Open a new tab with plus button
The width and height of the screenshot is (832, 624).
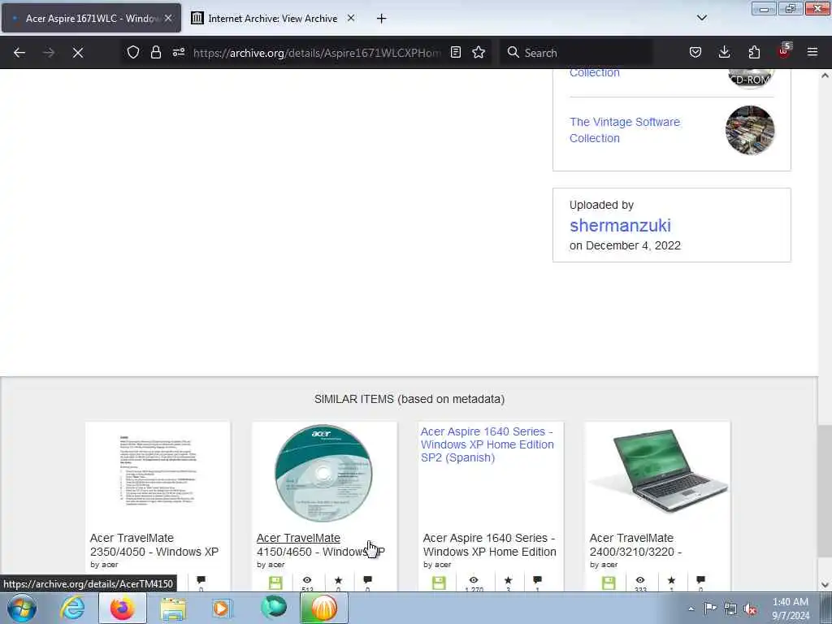click(382, 19)
